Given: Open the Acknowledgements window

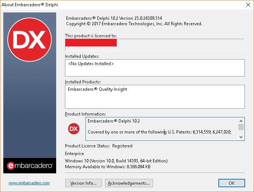Looking at the screenshot, I should pyautogui.click(x=129, y=183).
